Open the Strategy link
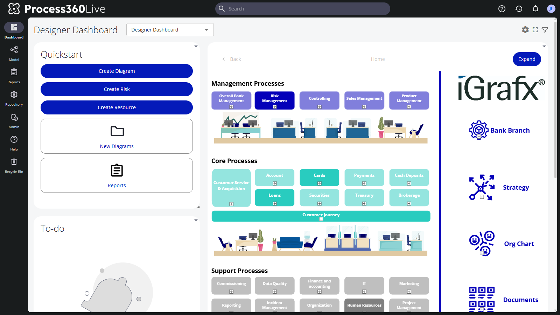The image size is (560, 315). 516,188
